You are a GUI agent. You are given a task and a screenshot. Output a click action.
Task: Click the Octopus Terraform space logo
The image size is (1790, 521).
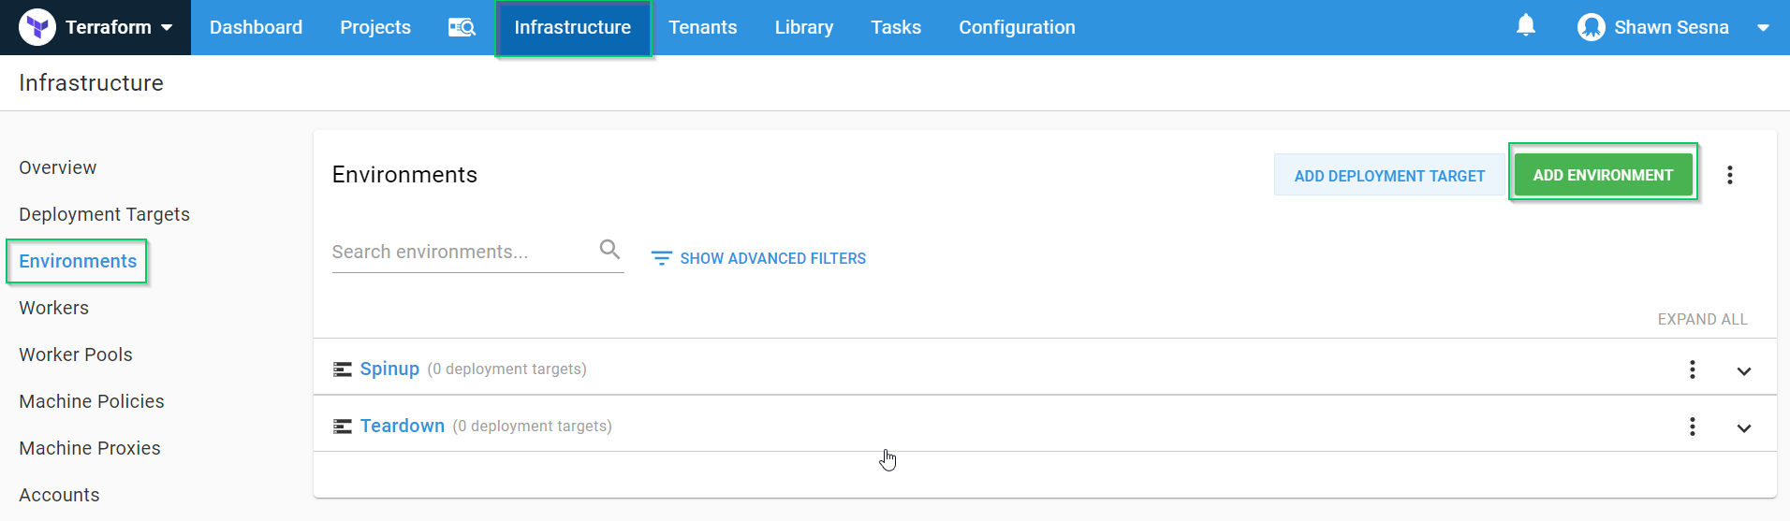point(37,27)
